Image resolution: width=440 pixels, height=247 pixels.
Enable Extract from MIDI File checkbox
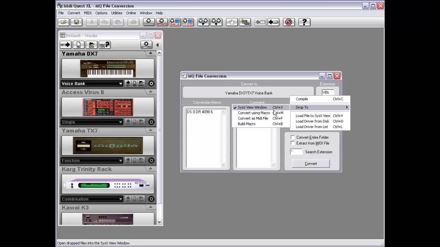point(293,143)
